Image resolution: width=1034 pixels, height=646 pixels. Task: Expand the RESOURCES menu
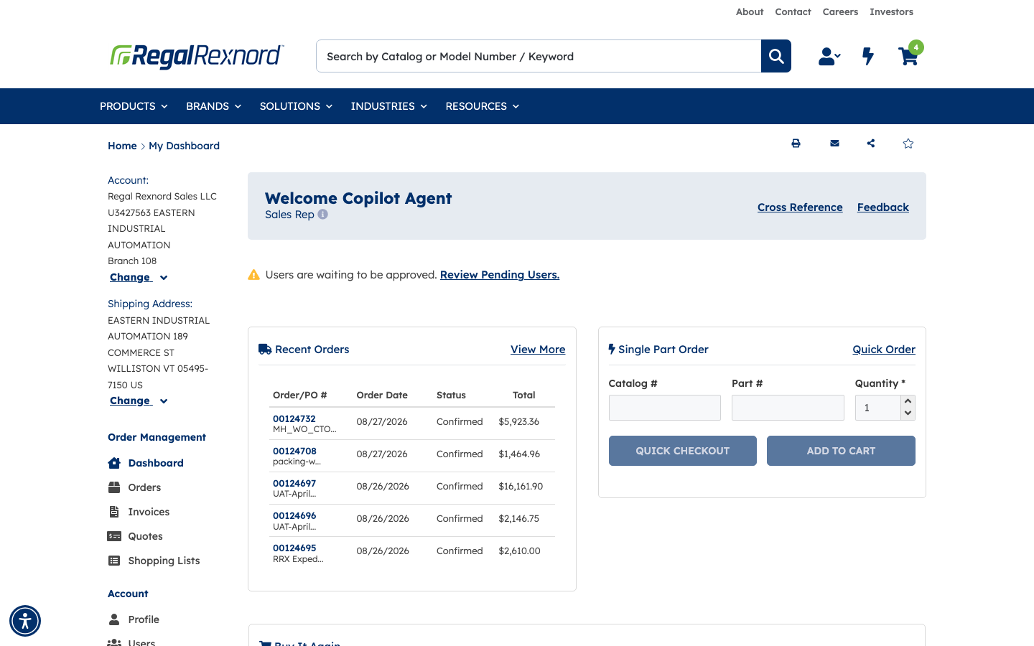(x=482, y=106)
